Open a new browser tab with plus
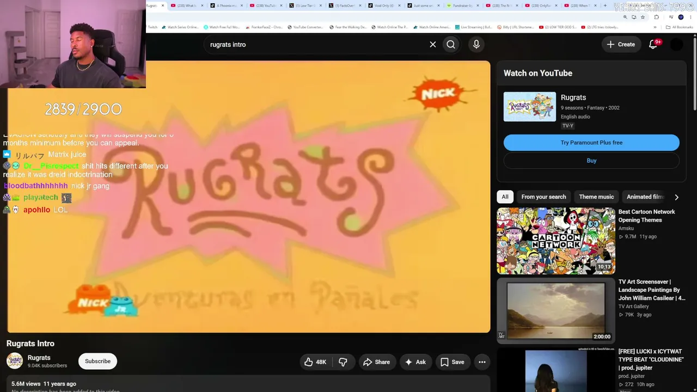 [604, 5]
